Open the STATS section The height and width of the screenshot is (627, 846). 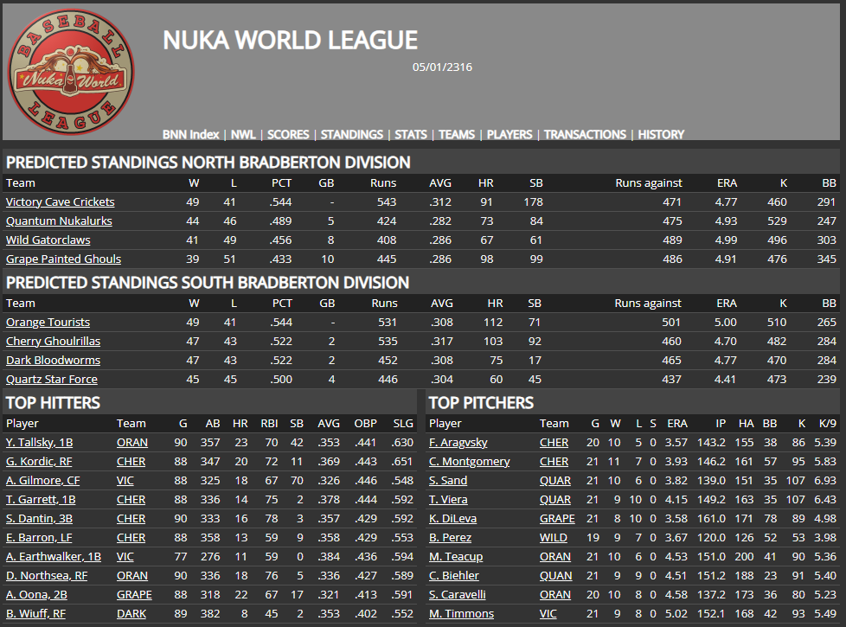coord(411,134)
